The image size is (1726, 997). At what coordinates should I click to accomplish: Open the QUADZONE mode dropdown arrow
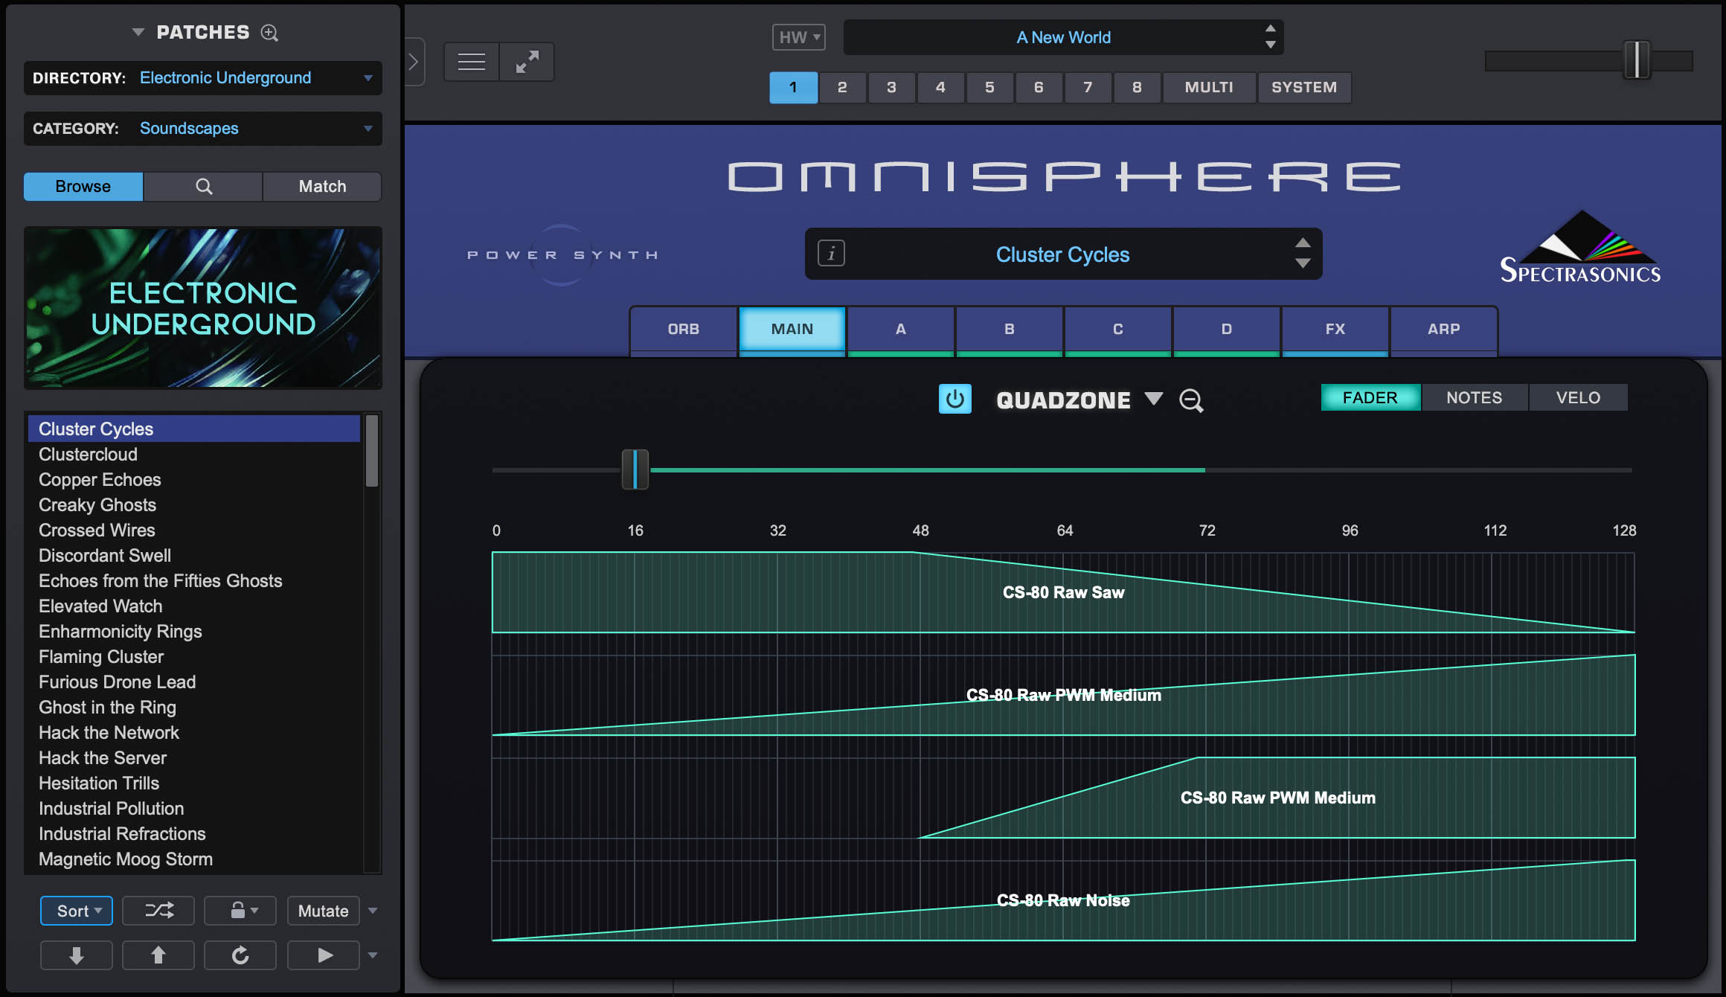pyautogui.click(x=1154, y=400)
